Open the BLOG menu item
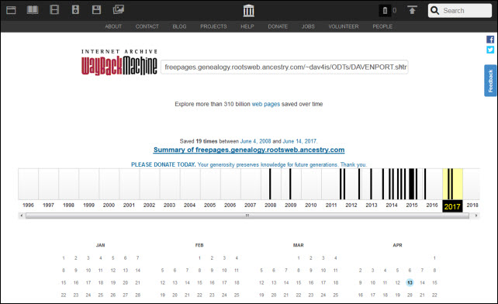 pos(179,26)
